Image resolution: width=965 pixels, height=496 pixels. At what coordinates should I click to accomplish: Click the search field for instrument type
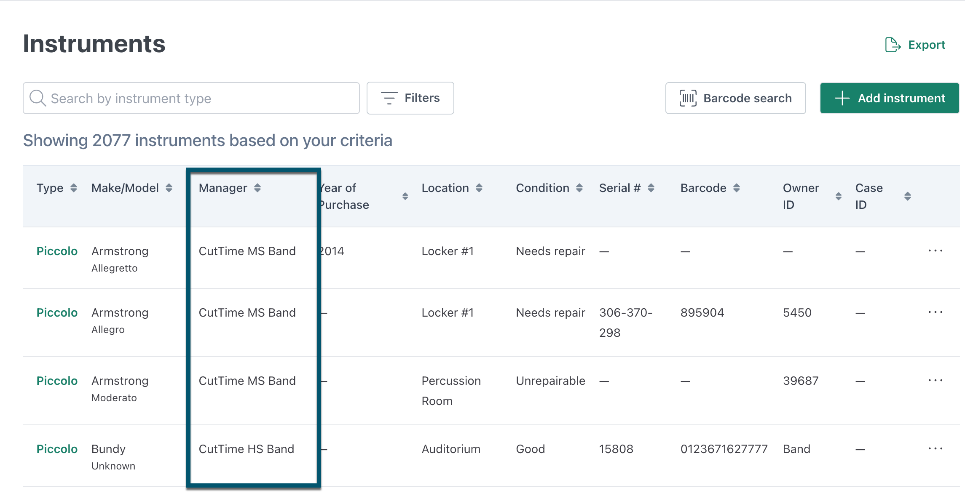click(x=191, y=98)
